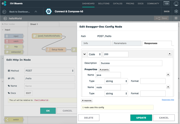Image resolution: width=180 pixels, height=124 pixels.
Task: Click the '1 node uses this config' notice
Action: tap(117, 107)
